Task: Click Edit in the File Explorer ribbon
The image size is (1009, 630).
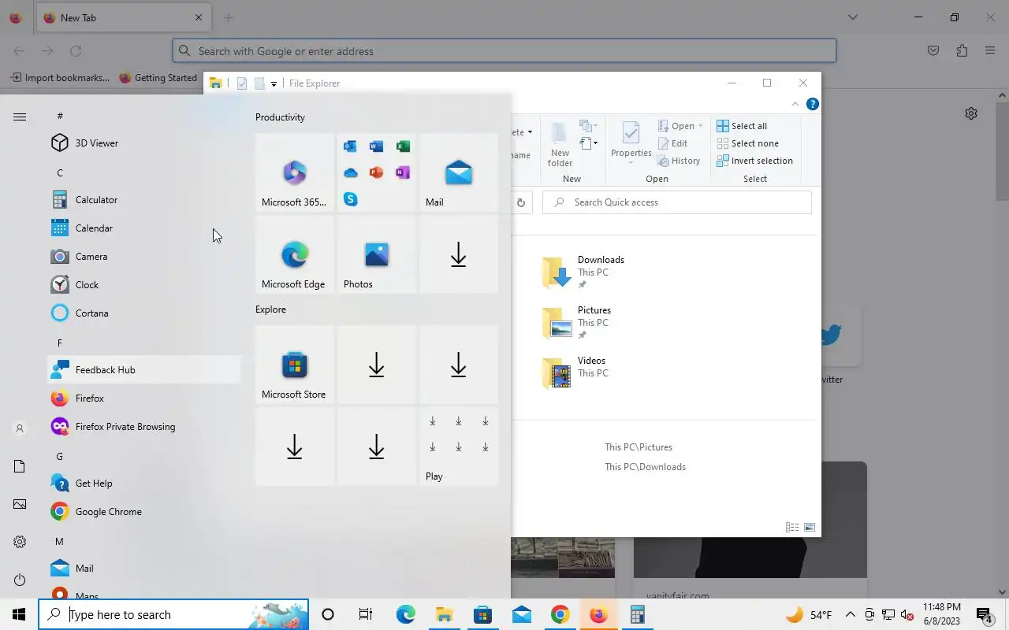Action: coord(672,143)
